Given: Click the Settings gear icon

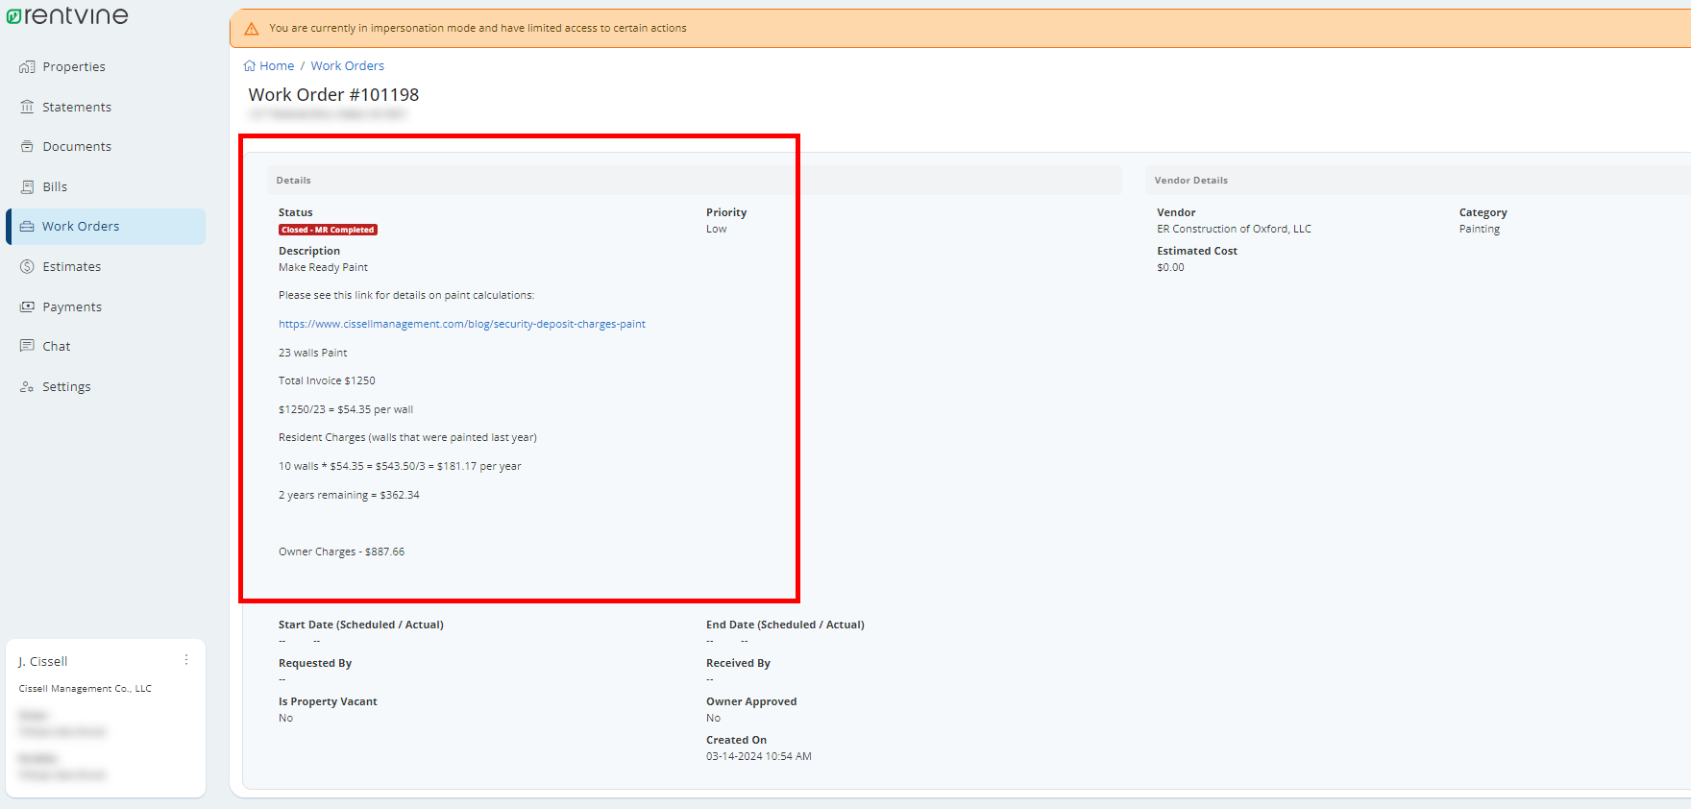Looking at the screenshot, I should coord(27,387).
